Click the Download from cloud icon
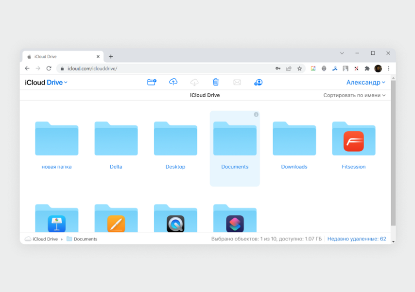This screenshot has width=415, height=292. tap(194, 82)
